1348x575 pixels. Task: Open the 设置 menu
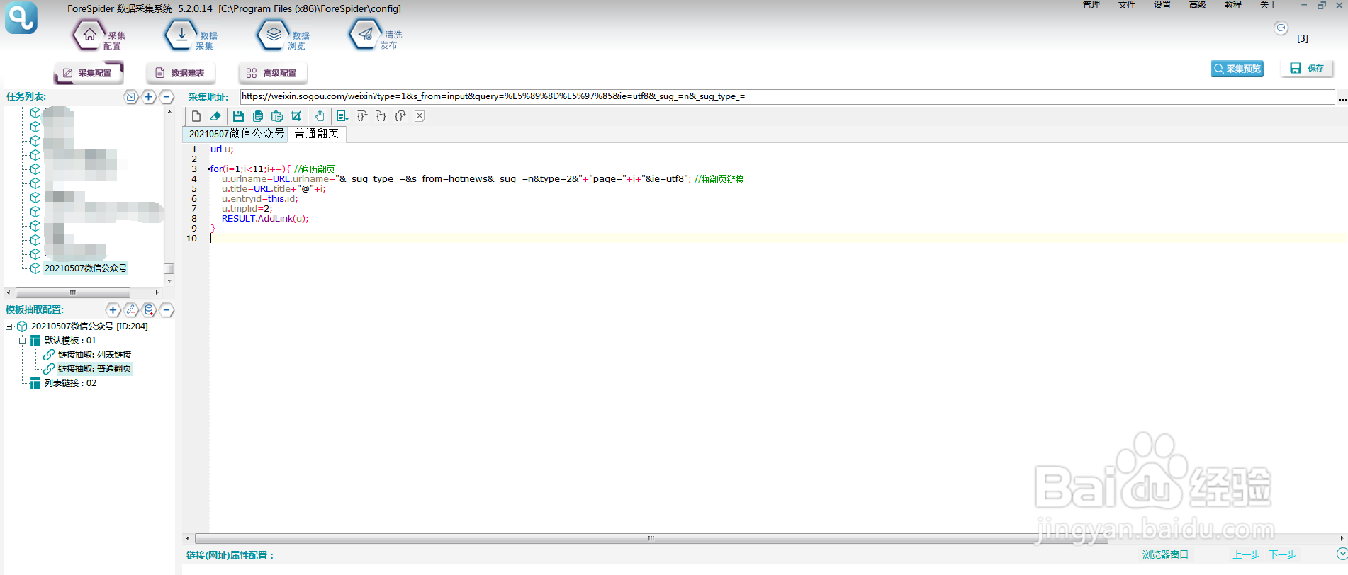[x=1162, y=5]
